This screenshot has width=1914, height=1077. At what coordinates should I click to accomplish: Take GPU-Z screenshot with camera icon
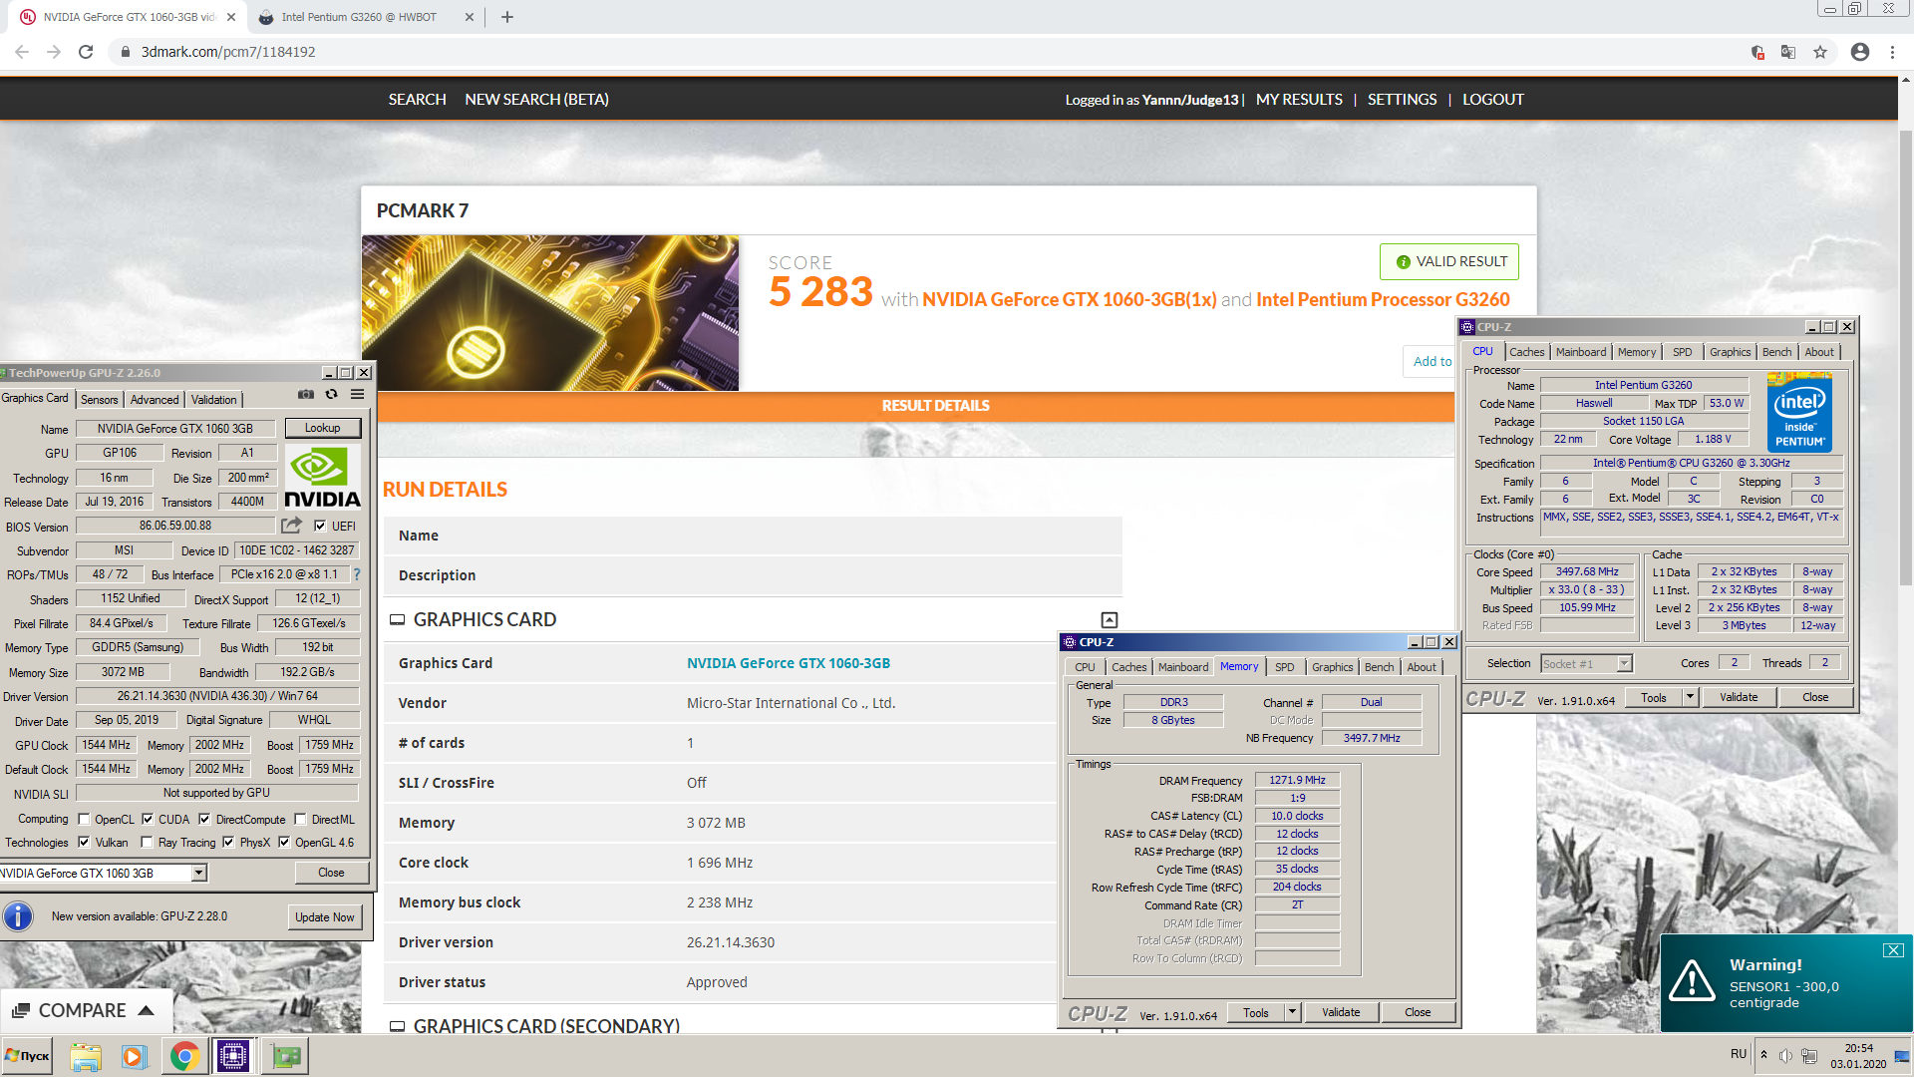click(305, 395)
